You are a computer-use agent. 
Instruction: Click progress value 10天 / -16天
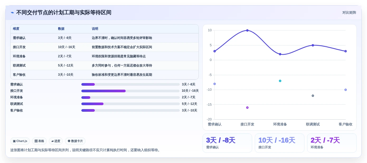point(190,91)
